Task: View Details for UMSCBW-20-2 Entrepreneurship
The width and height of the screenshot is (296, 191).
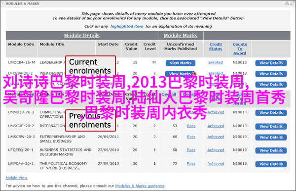Action: coord(271,137)
